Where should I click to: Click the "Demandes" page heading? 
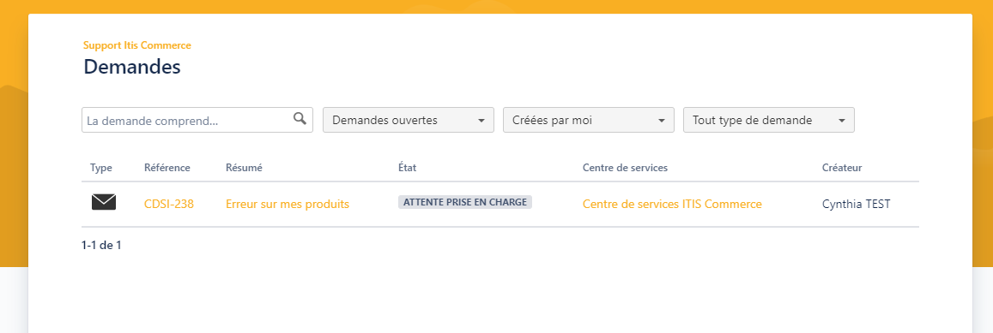131,67
